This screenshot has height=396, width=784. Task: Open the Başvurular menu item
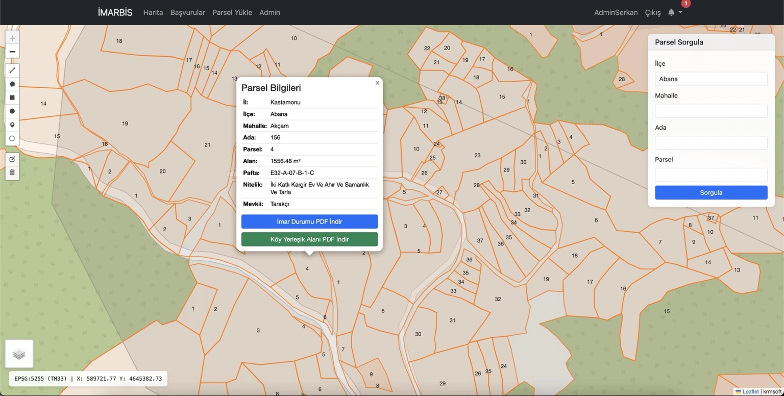coord(187,12)
